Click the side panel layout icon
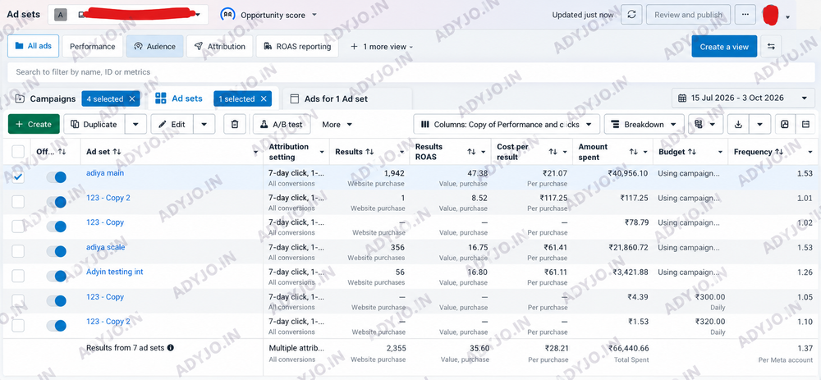This screenshot has height=380, width=821. [x=805, y=125]
